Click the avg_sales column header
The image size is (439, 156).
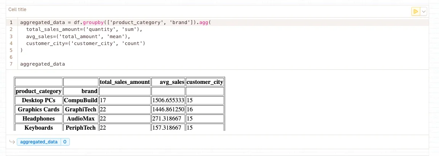(168, 82)
